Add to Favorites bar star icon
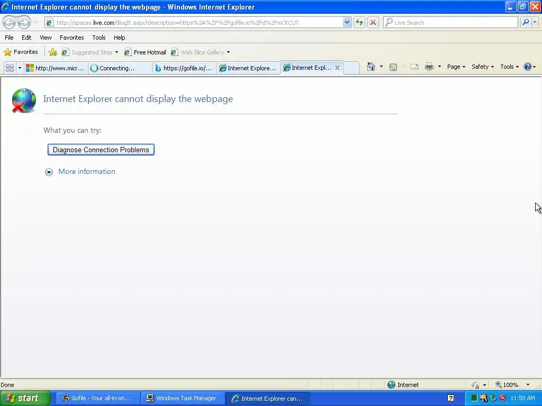The width and height of the screenshot is (542, 406). click(53, 52)
